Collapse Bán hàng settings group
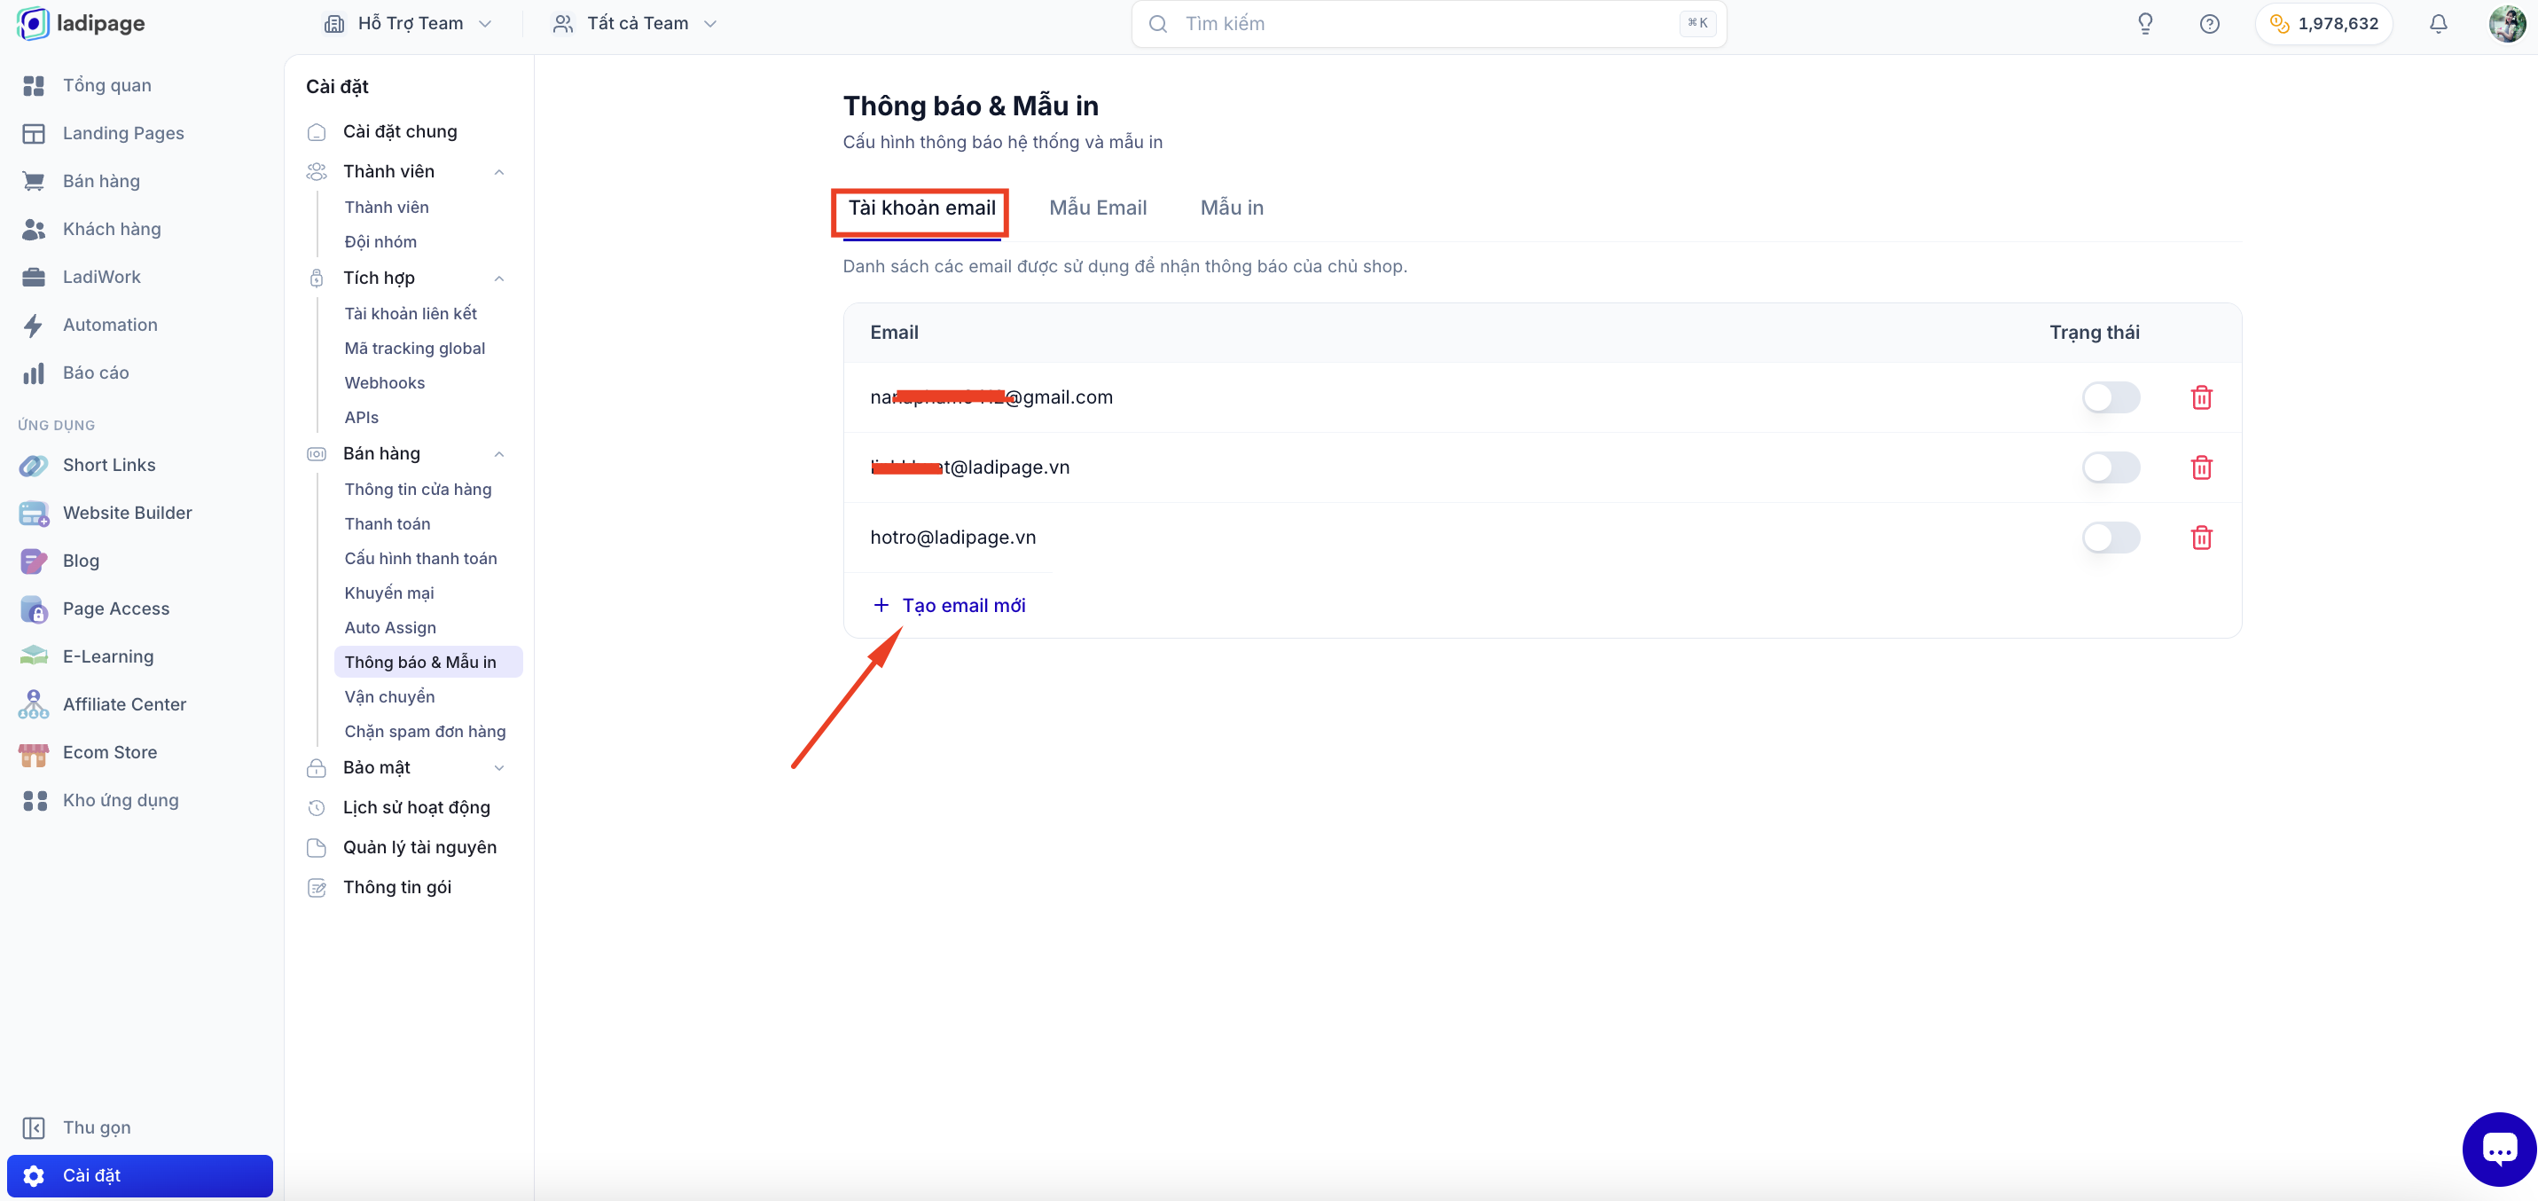The width and height of the screenshot is (2538, 1201). [498, 454]
